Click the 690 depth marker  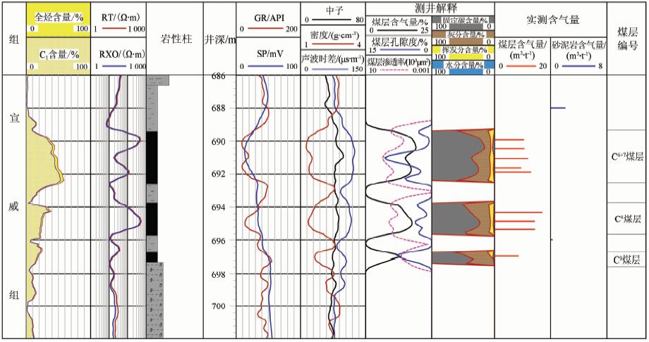(x=219, y=141)
